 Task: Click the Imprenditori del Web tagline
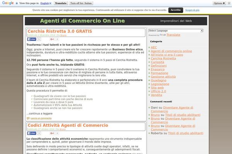176,21
